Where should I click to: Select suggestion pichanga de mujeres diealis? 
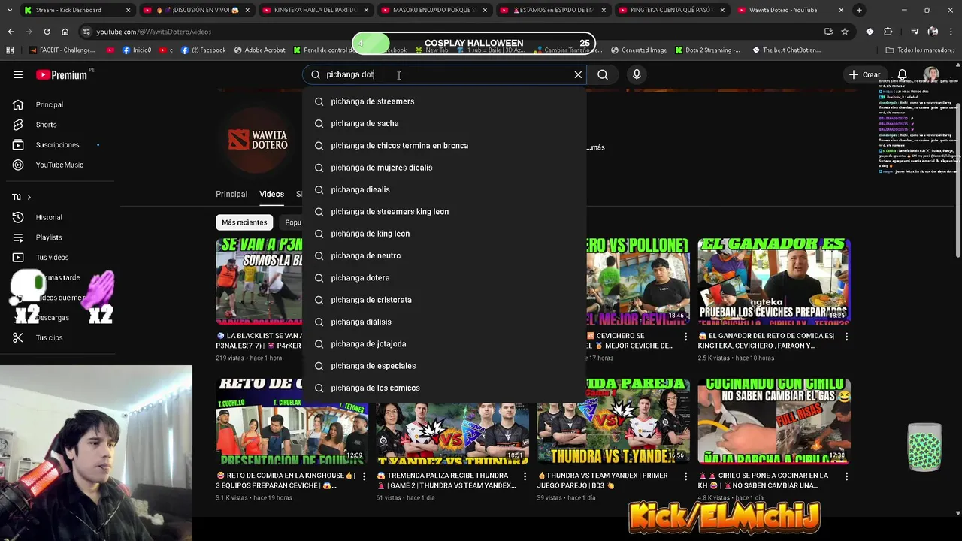tap(443, 168)
